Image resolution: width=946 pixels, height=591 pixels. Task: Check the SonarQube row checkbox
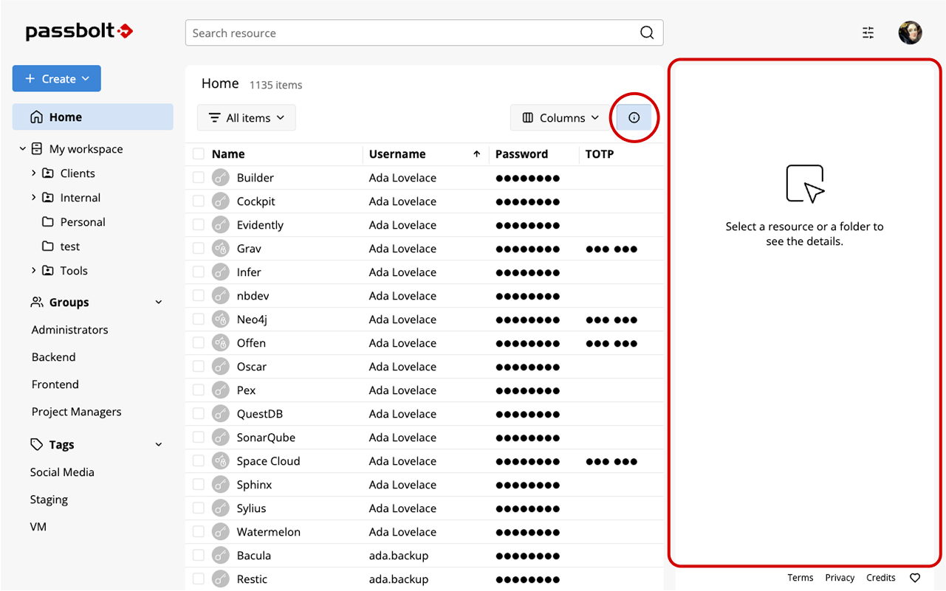pyautogui.click(x=198, y=437)
